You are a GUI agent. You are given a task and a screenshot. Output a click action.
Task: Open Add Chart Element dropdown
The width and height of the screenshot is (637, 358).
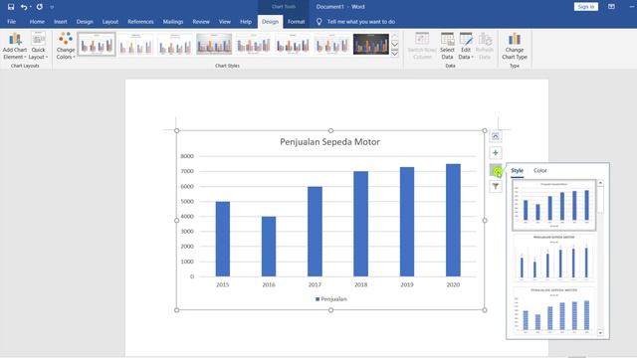[x=15, y=46]
